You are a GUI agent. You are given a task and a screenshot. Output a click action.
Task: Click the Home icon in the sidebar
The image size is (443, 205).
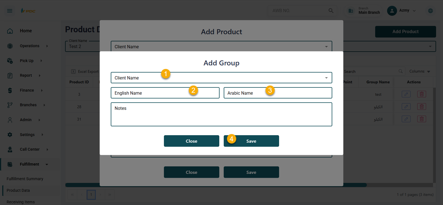[x=10, y=31]
